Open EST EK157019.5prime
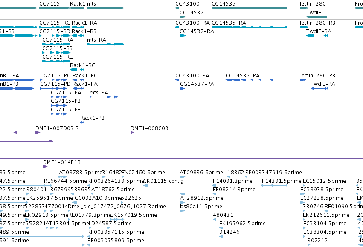Screen dimensions: 363x247 pos(134,215)
